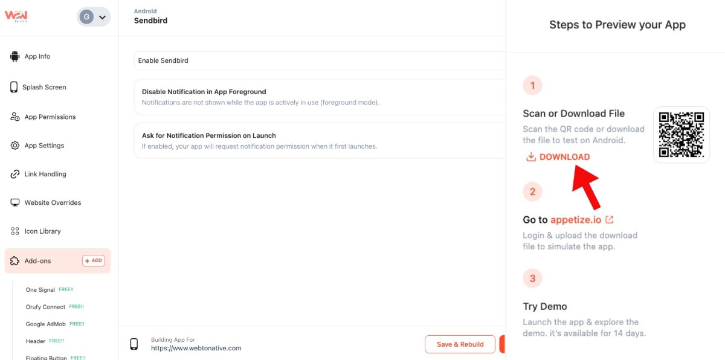Click the Link Handling chain icon
The height and width of the screenshot is (360, 725).
[x=15, y=174]
